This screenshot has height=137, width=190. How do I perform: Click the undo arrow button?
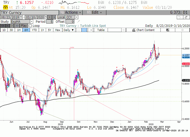tap(180, 17)
